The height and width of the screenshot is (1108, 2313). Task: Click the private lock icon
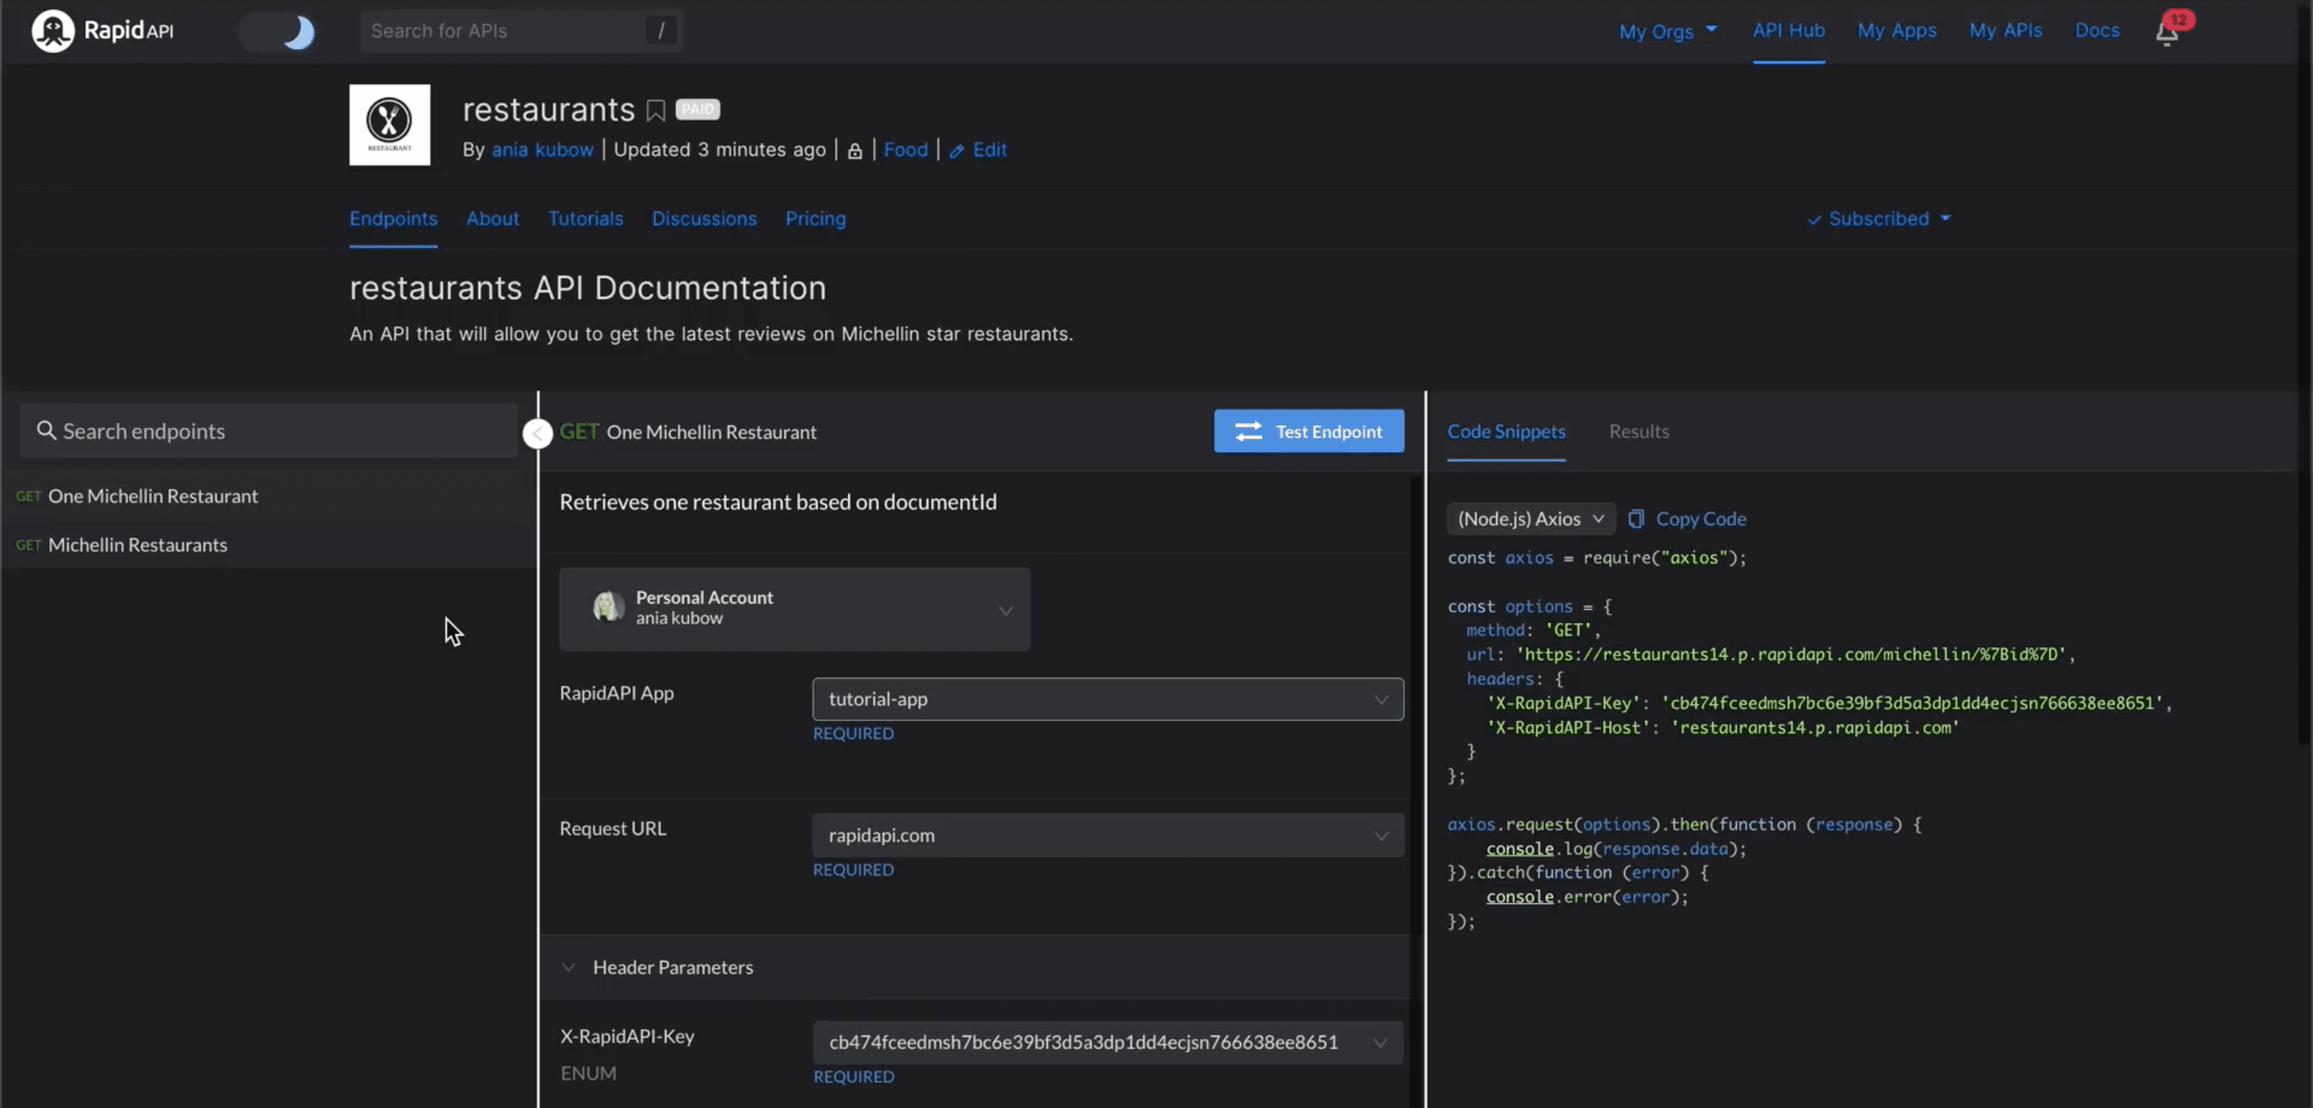tap(854, 151)
